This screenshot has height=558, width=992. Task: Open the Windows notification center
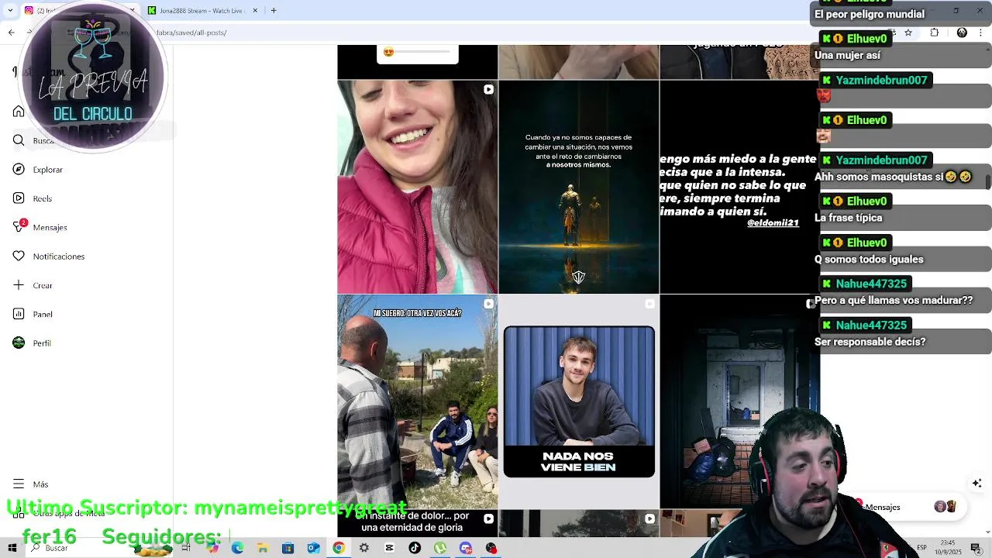[x=976, y=548]
